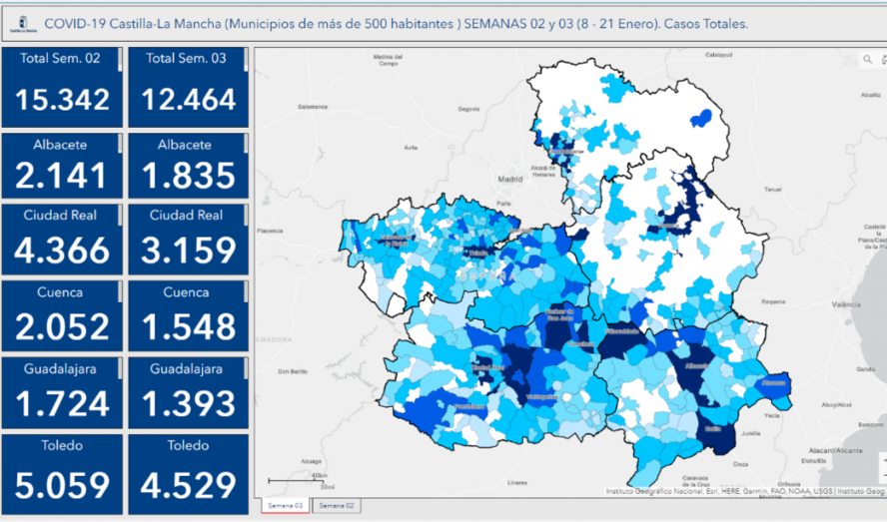Click the map attribution text at bottom
The image size is (887, 522).
[x=744, y=491]
